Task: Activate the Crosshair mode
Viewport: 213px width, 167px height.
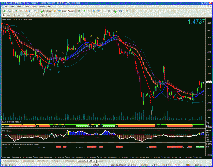Action: tap(9, 15)
